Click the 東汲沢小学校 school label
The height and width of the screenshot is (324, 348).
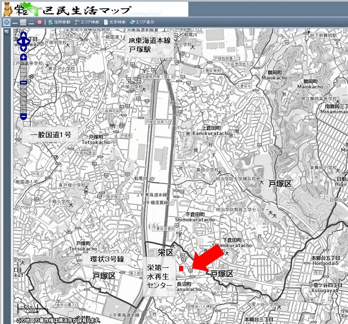61,69
